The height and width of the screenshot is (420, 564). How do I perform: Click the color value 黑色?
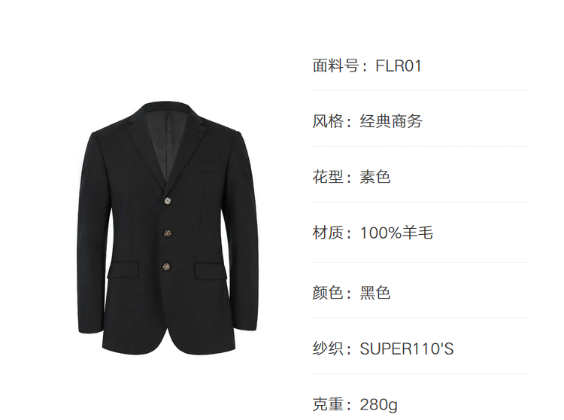[375, 293]
